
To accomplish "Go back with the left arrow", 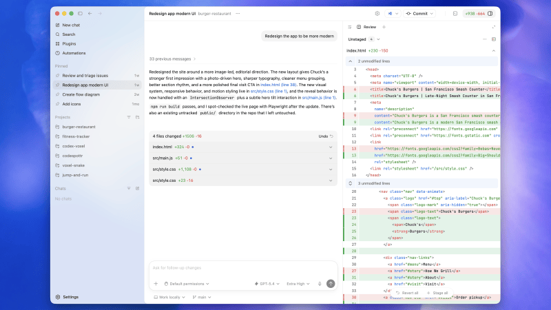I will coord(90,13).
